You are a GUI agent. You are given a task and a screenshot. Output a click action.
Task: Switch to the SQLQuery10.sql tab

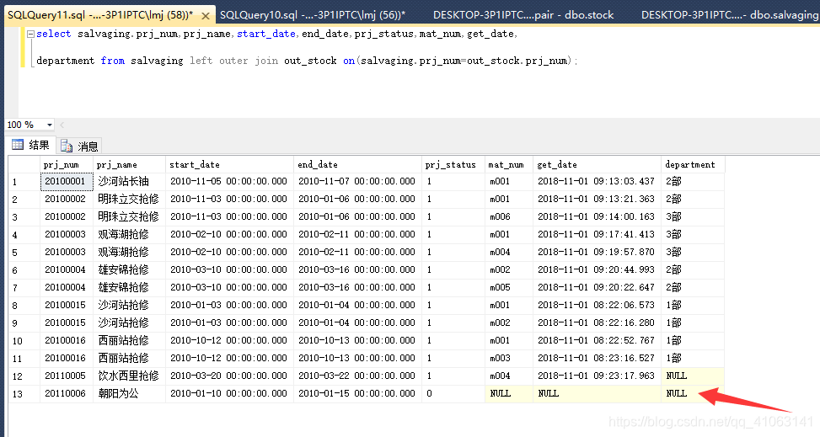tap(312, 15)
